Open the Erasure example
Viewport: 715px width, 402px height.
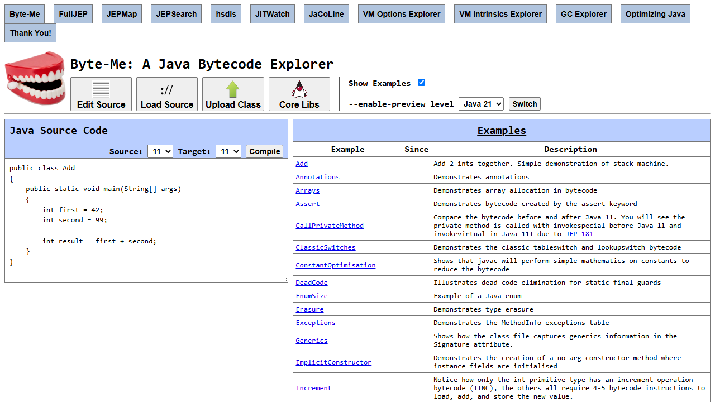309,309
